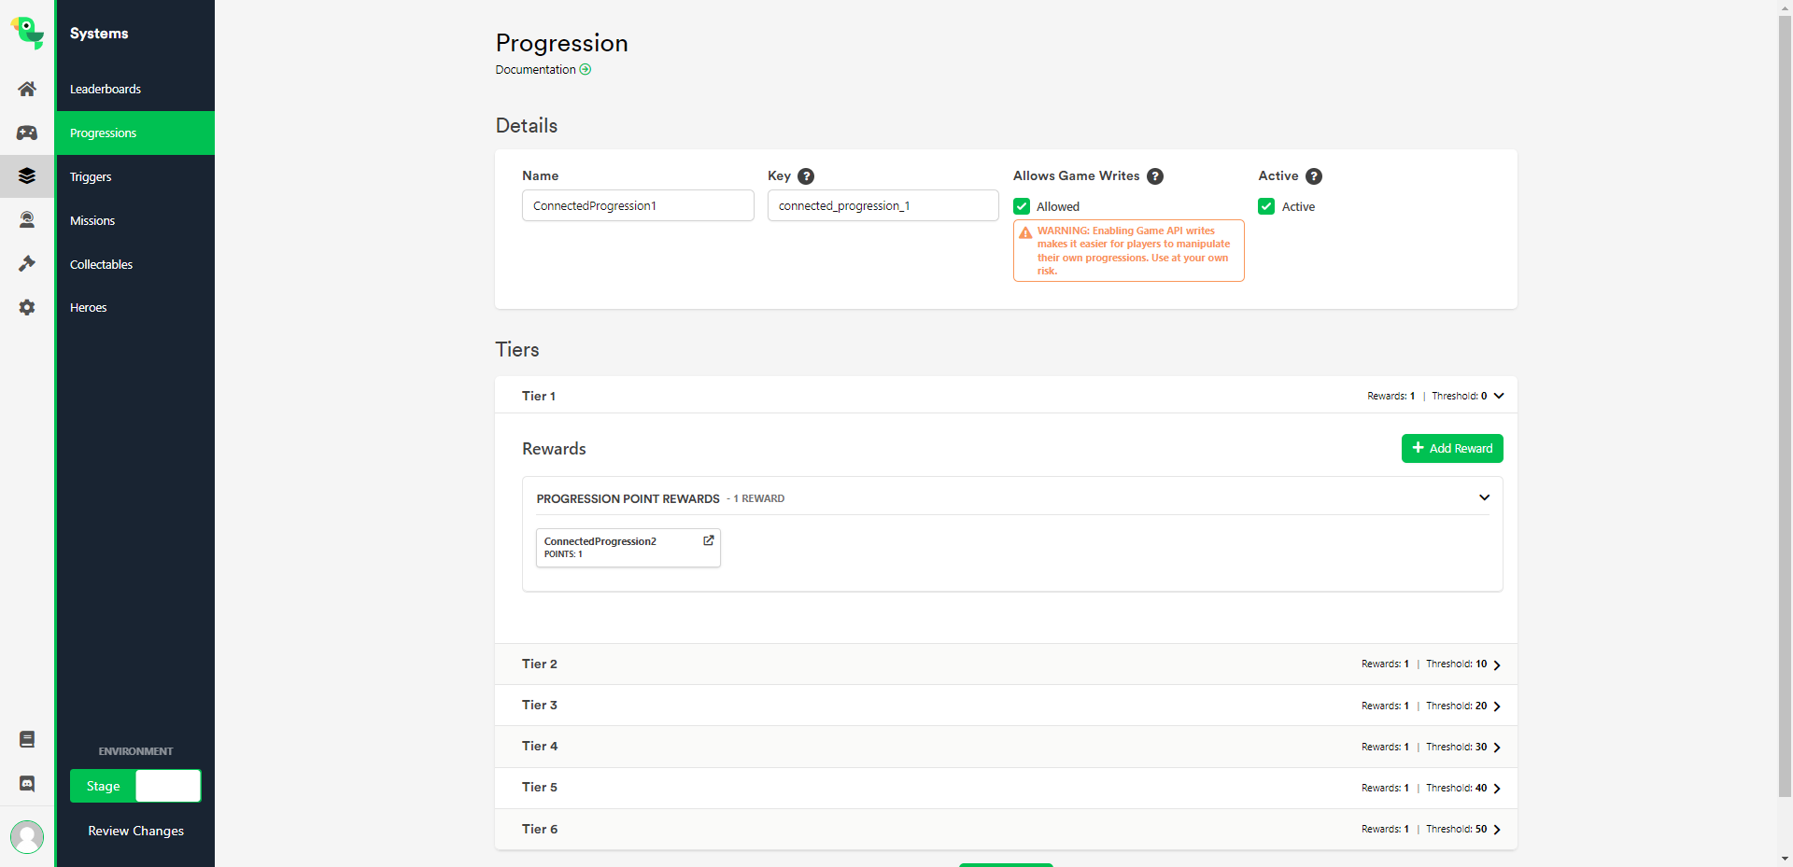
Task: Go to Missions in Systems menu
Action: (x=92, y=221)
